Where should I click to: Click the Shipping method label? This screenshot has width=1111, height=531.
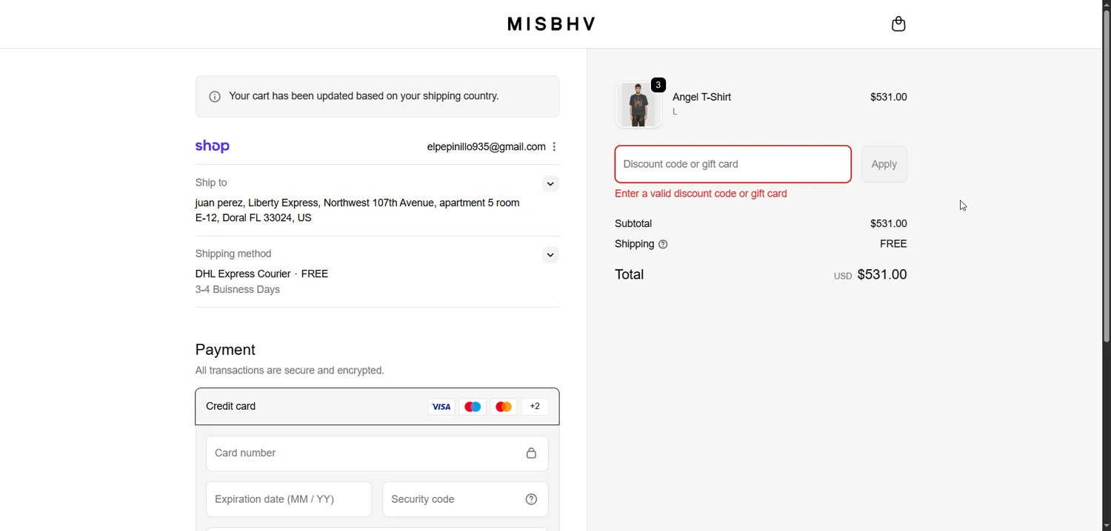[233, 254]
